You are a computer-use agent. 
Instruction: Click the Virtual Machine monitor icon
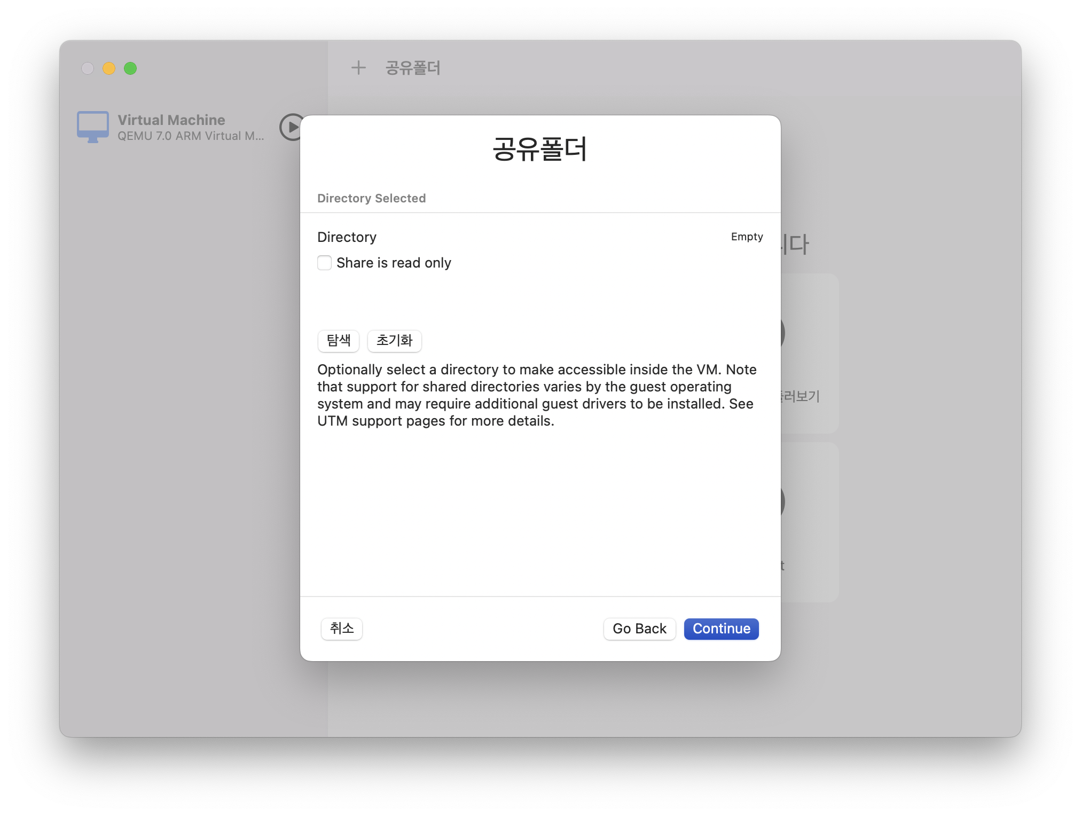tap(93, 127)
